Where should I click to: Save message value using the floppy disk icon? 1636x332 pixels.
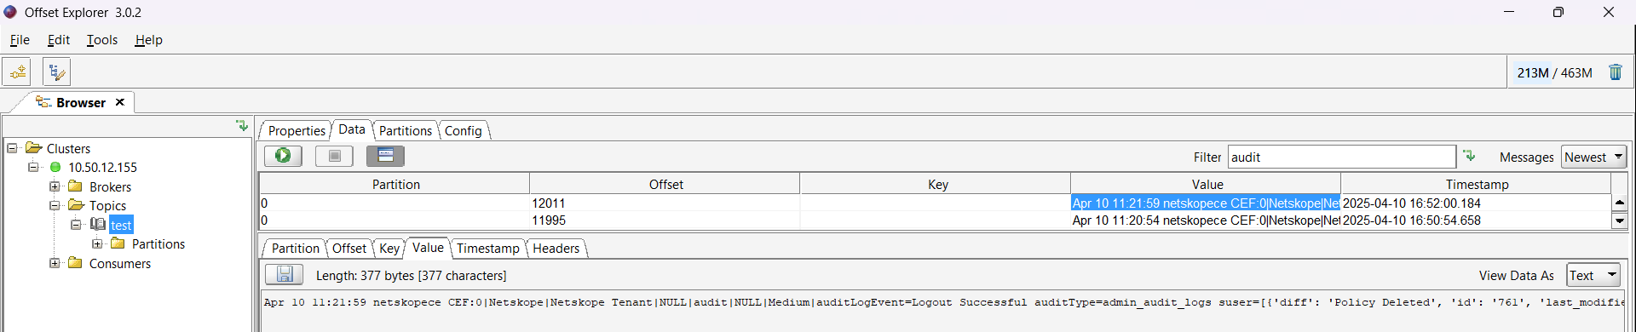[285, 274]
